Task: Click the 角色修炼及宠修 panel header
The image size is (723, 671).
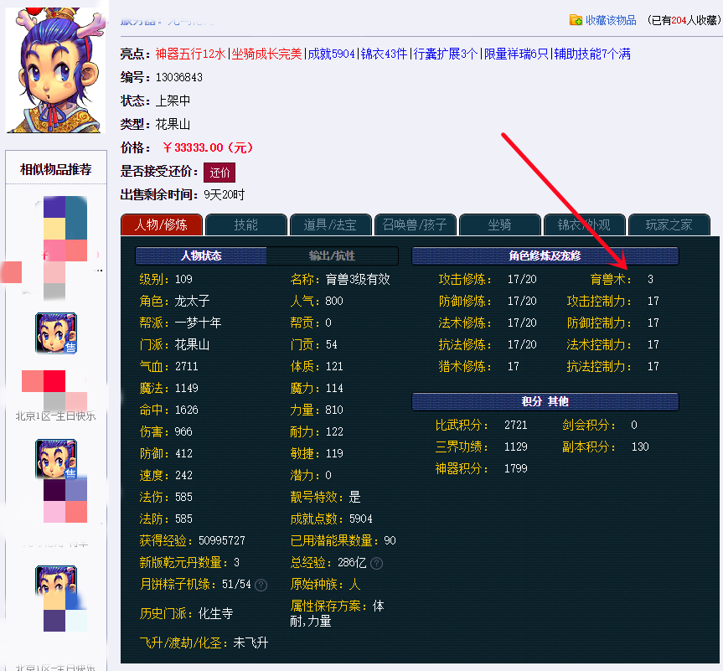Action: pos(545,256)
